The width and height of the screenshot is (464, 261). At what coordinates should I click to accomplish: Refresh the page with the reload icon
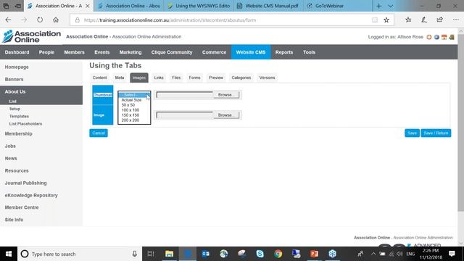[40, 20]
